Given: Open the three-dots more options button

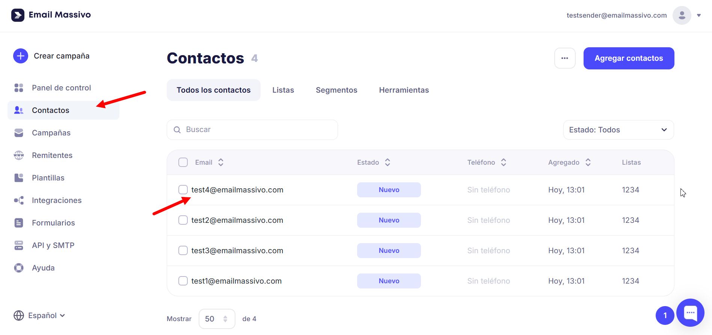Looking at the screenshot, I should pyautogui.click(x=565, y=58).
